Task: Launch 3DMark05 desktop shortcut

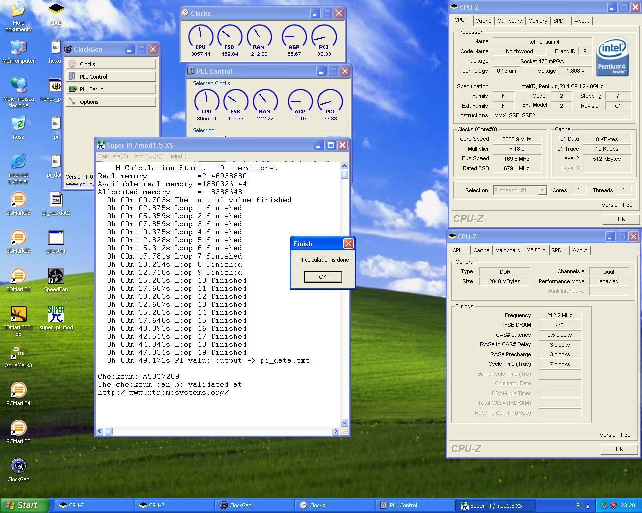Action: (x=18, y=242)
